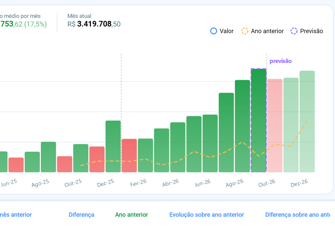The width and height of the screenshot is (335, 226).
Task: Click the Dez-25 axis label
Action: point(105,183)
